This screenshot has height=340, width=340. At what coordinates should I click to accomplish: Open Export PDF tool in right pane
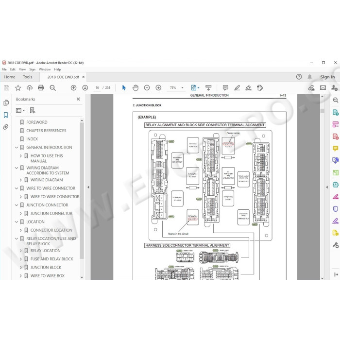[336, 112]
